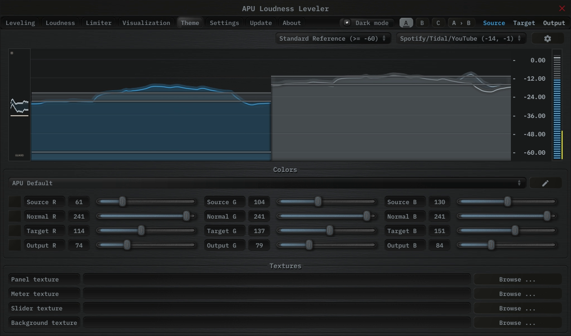This screenshot has width=571, height=336.
Task: Browse for a Panel texture file
Action: click(x=517, y=279)
